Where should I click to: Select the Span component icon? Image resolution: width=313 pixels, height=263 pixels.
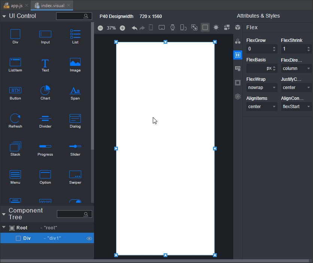point(75,91)
